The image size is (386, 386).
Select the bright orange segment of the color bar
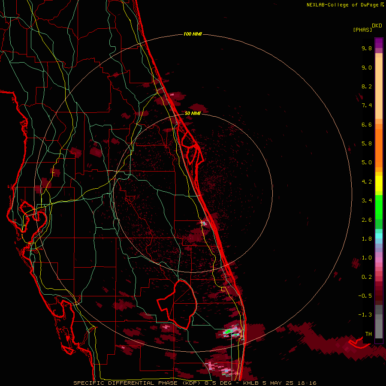[x=379, y=148]
